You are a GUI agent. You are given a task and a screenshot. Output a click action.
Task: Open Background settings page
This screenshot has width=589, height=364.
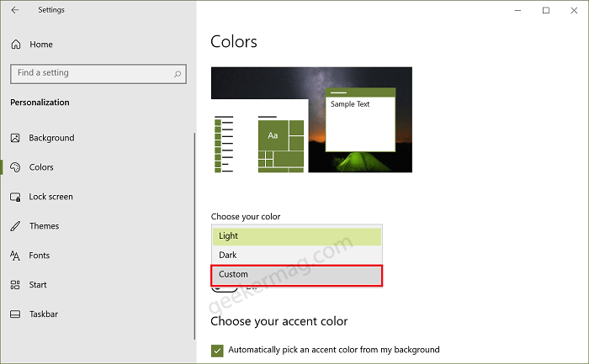pyautogui.click(x=51, y=138)
